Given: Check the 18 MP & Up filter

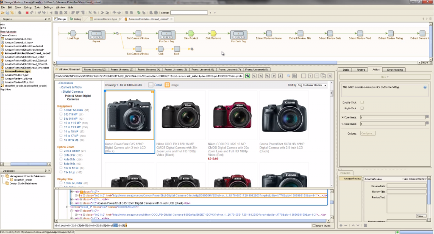Looking at the screenshot, I should click(61, 140).
